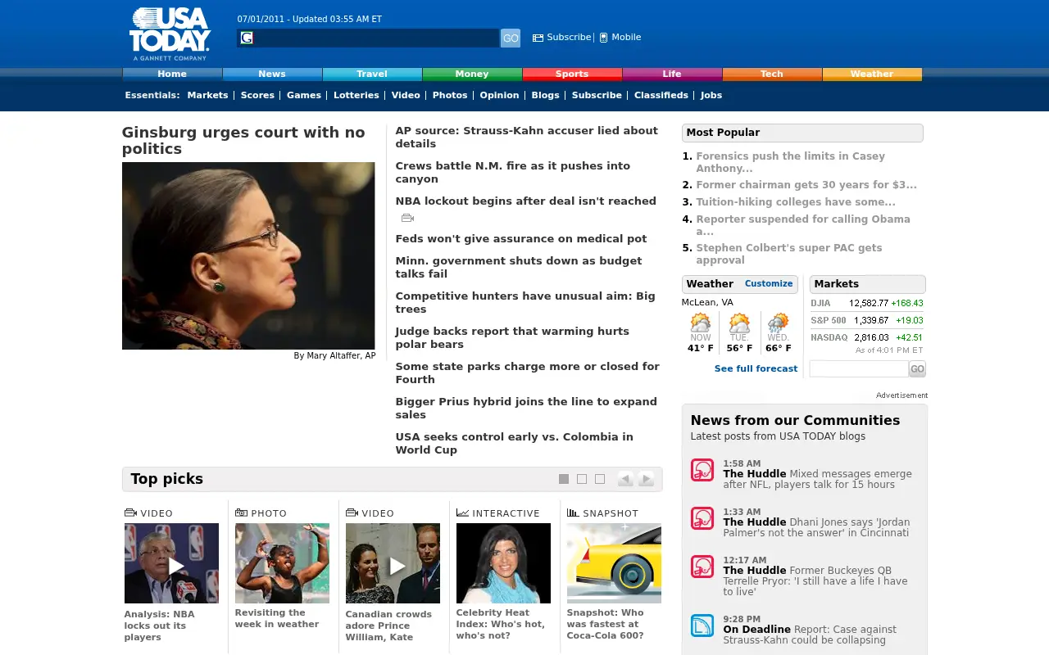The height and width of the screenshot is (655, 1049).
Task: Open Opinion in Essentials bar
Action: click(499, 95)
